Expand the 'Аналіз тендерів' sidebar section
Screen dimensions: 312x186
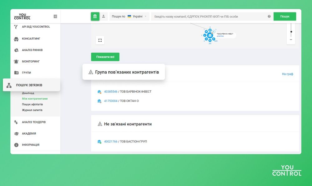34,122
